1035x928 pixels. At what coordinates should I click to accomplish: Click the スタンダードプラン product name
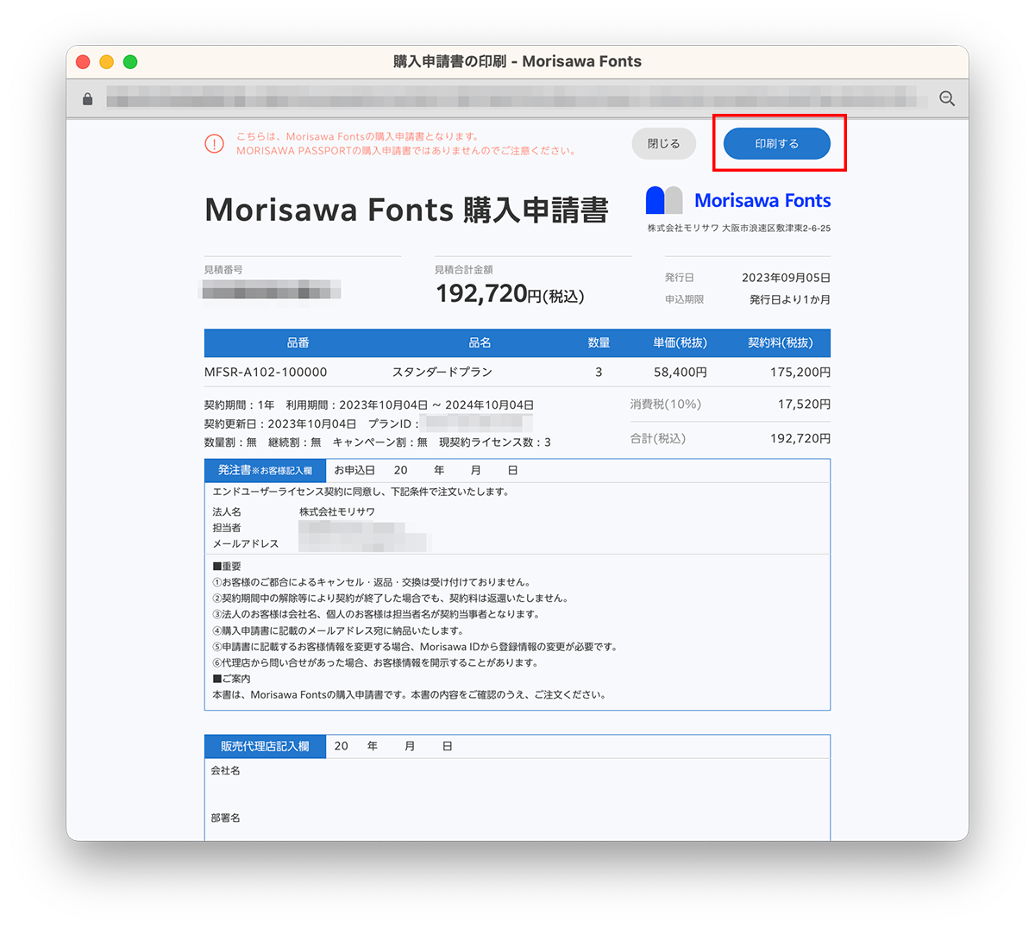[442, 373]
